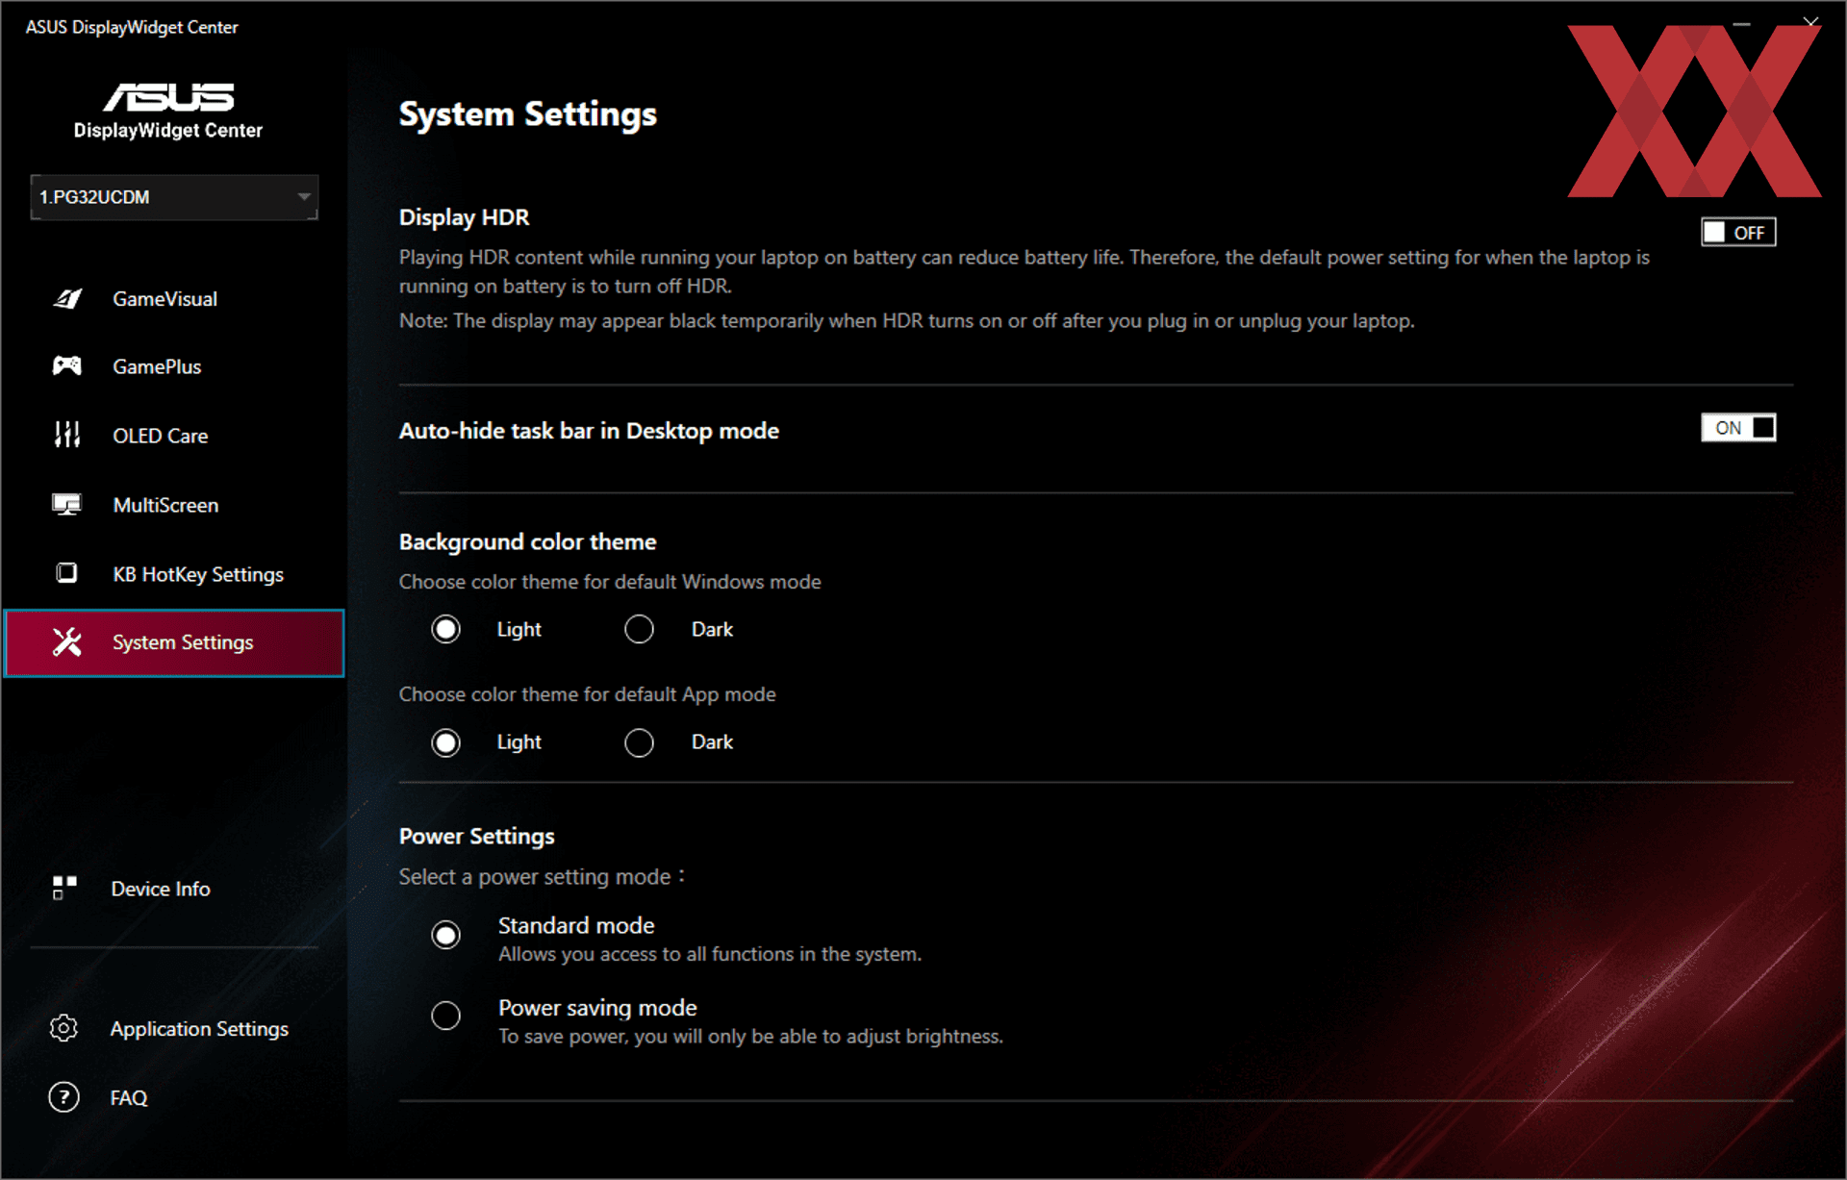Turn off Auto-hide task bar switch
Screen dimensions: 1847x1180
coord(1738,427)
